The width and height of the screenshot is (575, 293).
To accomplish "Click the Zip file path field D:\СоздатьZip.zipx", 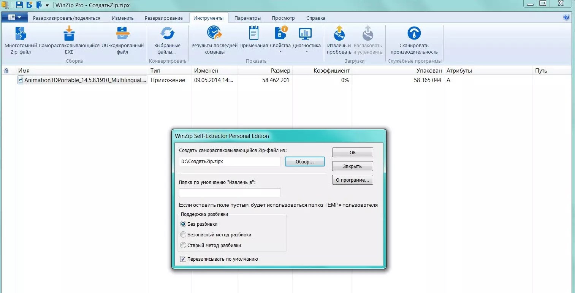I will coord(230,162).
